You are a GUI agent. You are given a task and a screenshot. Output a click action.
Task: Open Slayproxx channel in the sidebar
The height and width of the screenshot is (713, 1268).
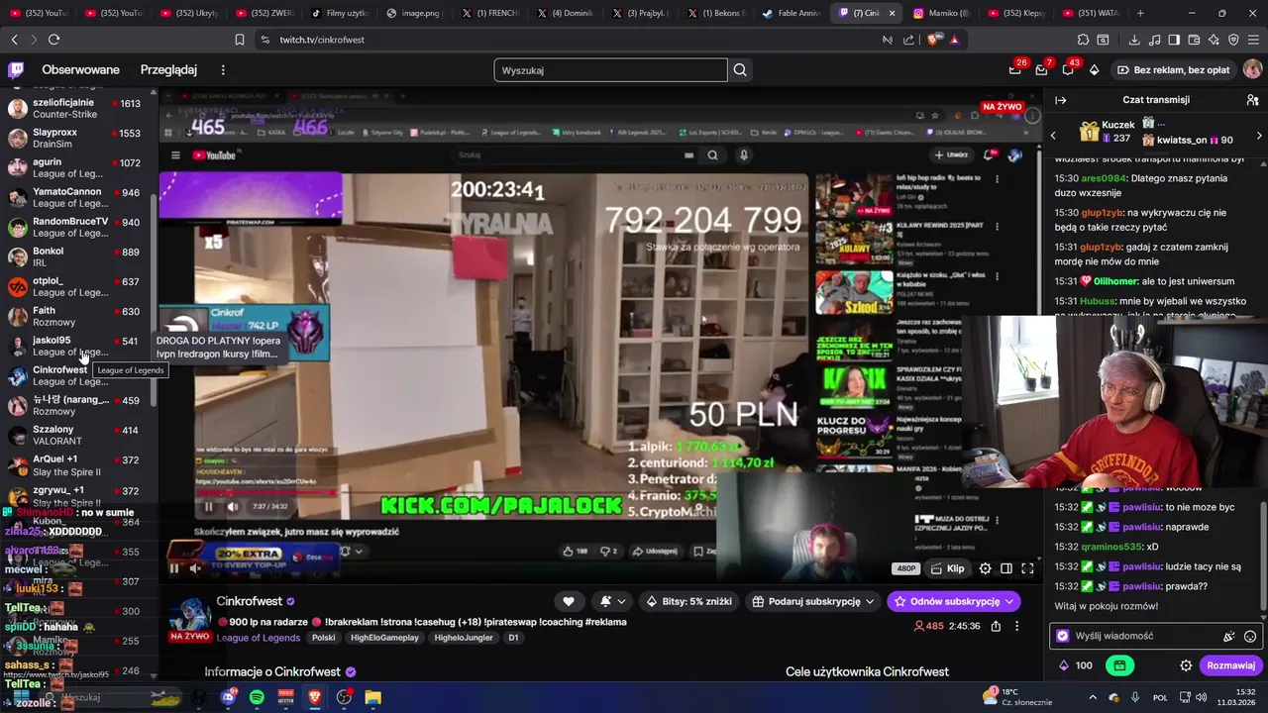click(x=77, y=138)
